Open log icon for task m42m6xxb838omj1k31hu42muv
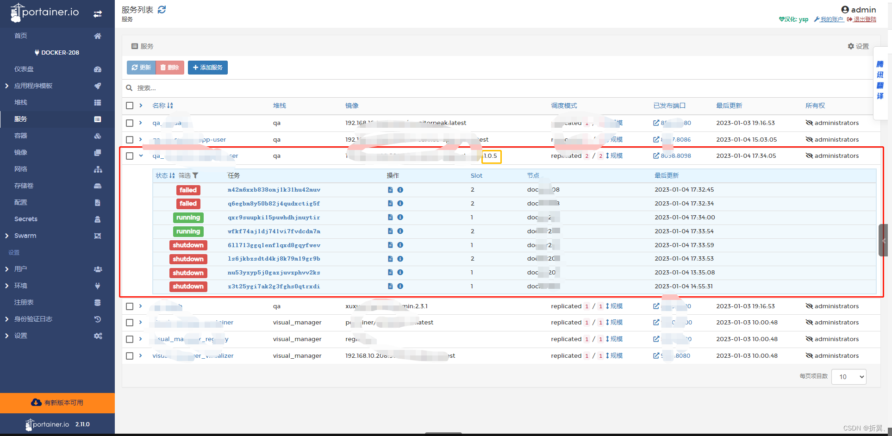 tap(390, 190)
